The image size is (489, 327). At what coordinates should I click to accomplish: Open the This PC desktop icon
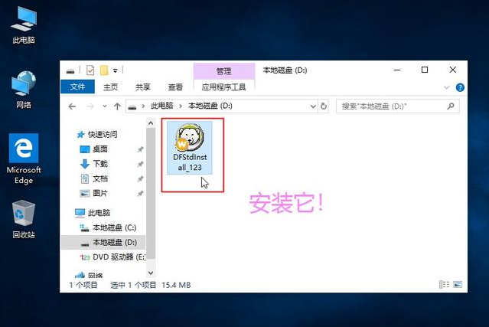coord(24,25)
